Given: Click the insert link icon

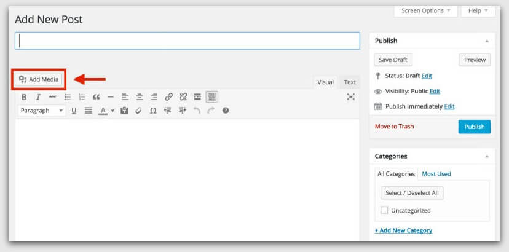Looking at the screenshot, I should [168, 97].
